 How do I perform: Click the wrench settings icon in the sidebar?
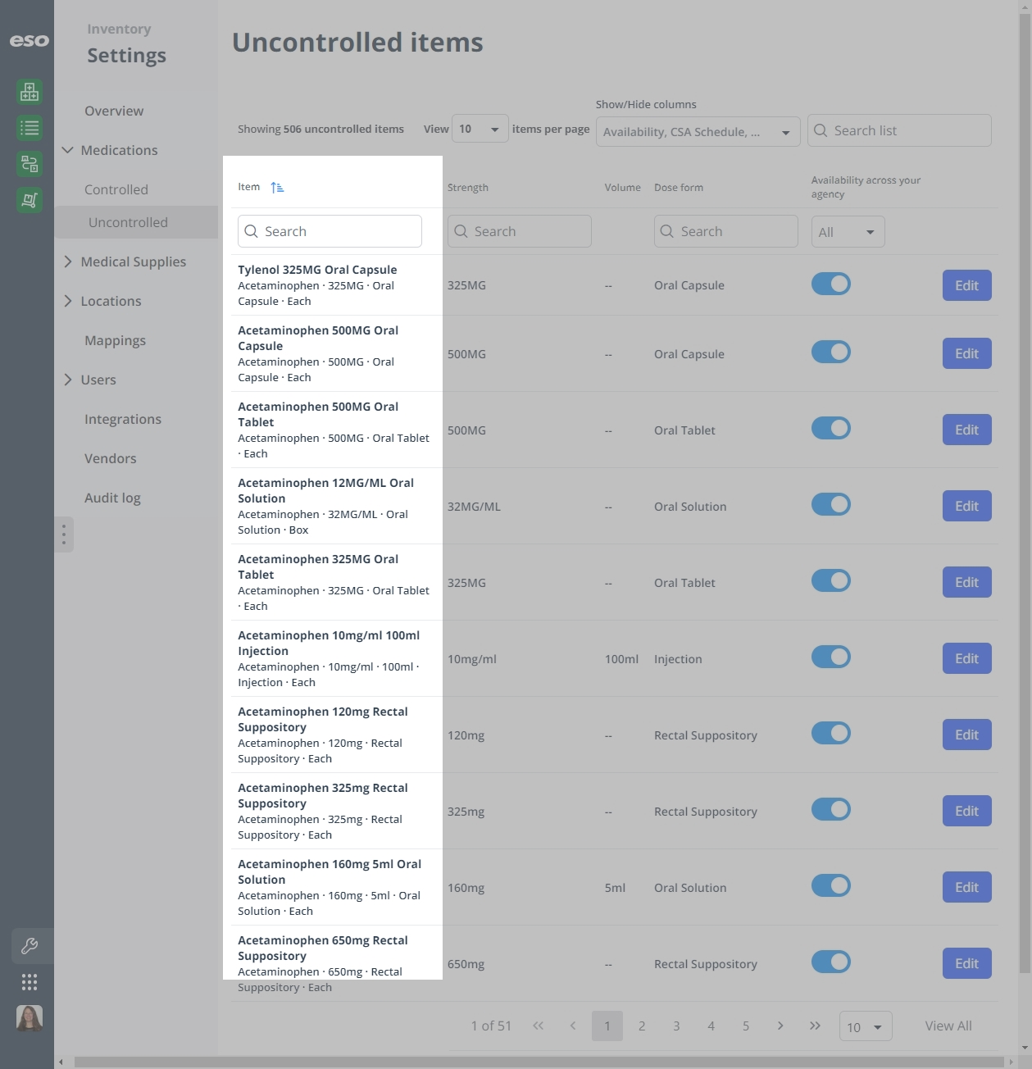(x=30, y=946)
